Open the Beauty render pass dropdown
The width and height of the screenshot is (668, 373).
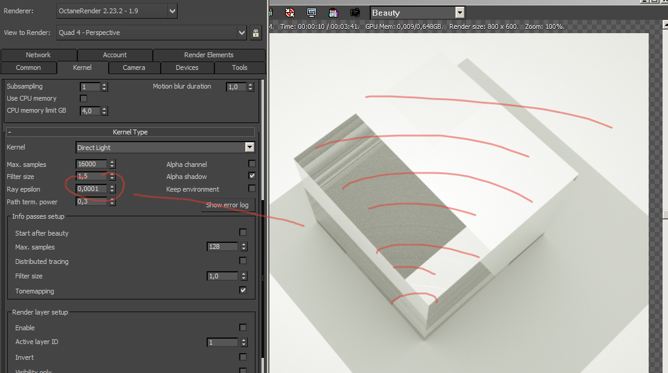pos(460,13)
